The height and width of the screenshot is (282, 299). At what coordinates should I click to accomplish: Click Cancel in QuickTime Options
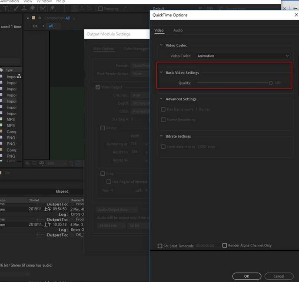[x=279, y=276]
